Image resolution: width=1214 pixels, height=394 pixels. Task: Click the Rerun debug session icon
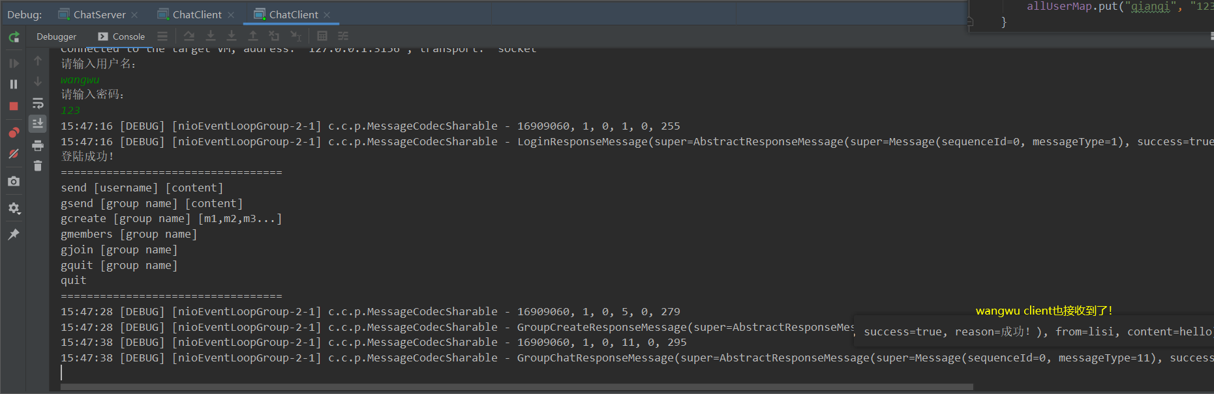point(14,37)
